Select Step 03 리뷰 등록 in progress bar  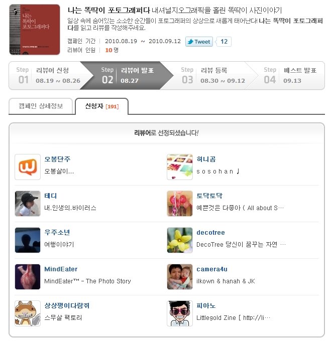[x=213, y=75]
